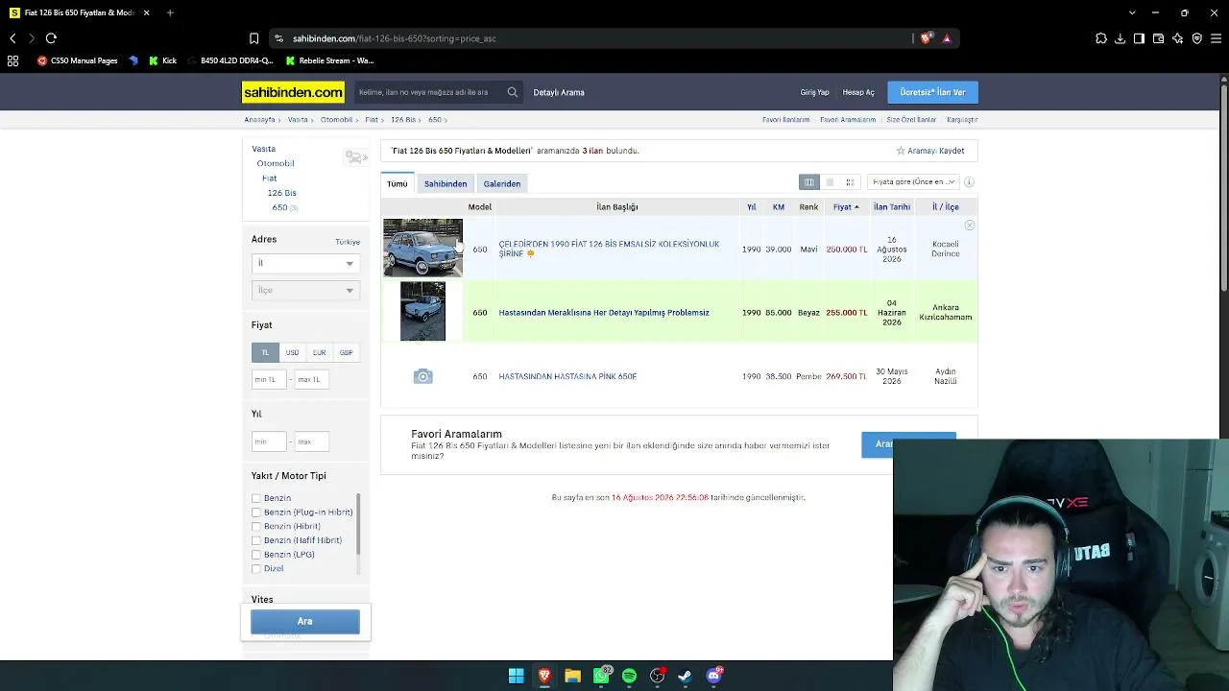
Task: Bookmark this page via the address bar icon
Action: tap(253, 38)
